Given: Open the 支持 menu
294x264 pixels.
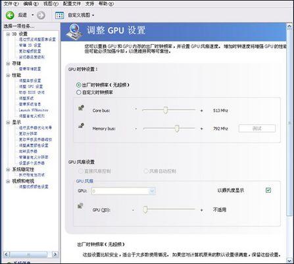Looking at the screenshot, I should pos(89,4).
